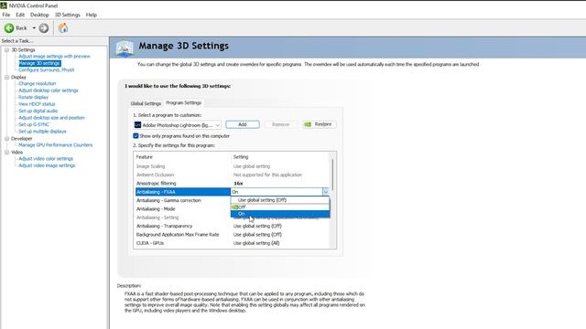Viewport: 586px width, 329px height.
Task: Open the program selection dropdown
Action: 177,125
